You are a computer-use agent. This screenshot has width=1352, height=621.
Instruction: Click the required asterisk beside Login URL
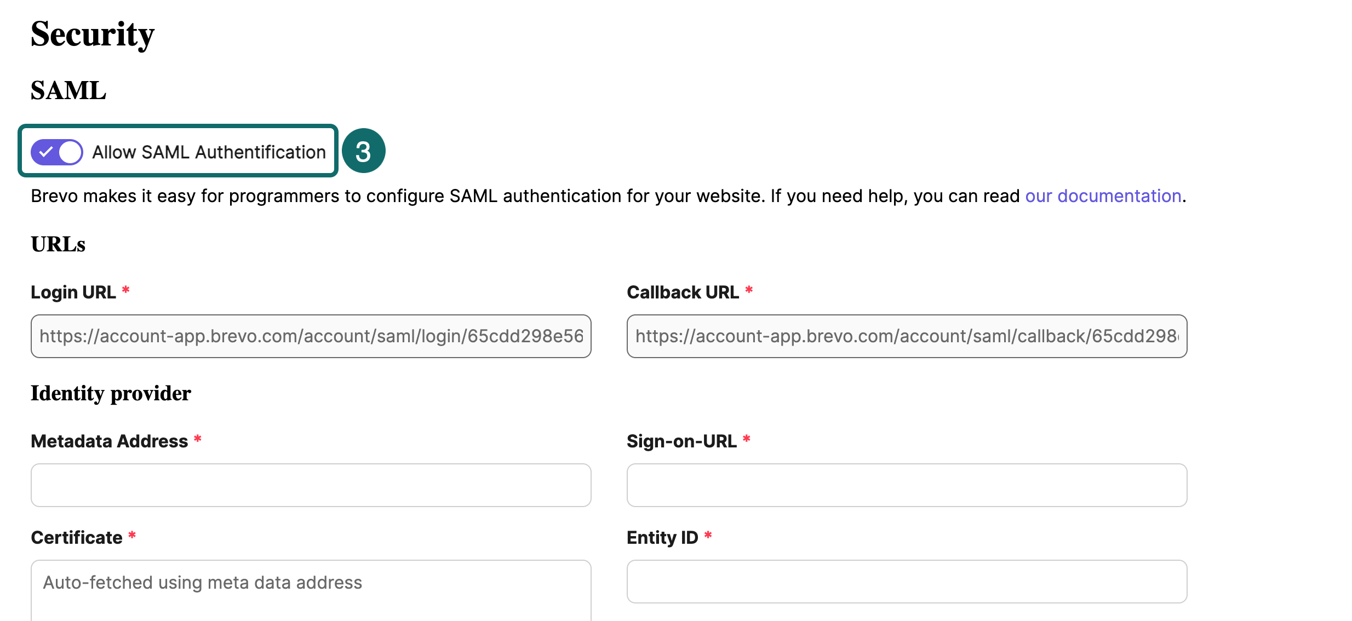pos(126,291)
